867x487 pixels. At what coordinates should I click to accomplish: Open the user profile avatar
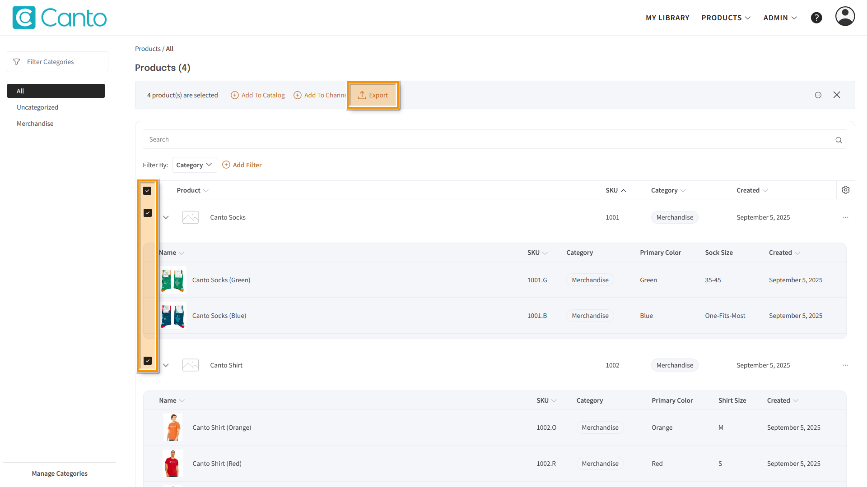pyautogui.click(x=844, y=17)
